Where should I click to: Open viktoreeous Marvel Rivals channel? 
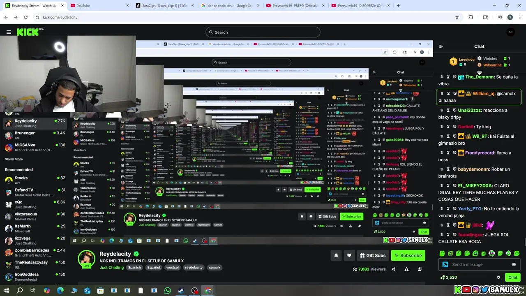(x=35, y=216)
